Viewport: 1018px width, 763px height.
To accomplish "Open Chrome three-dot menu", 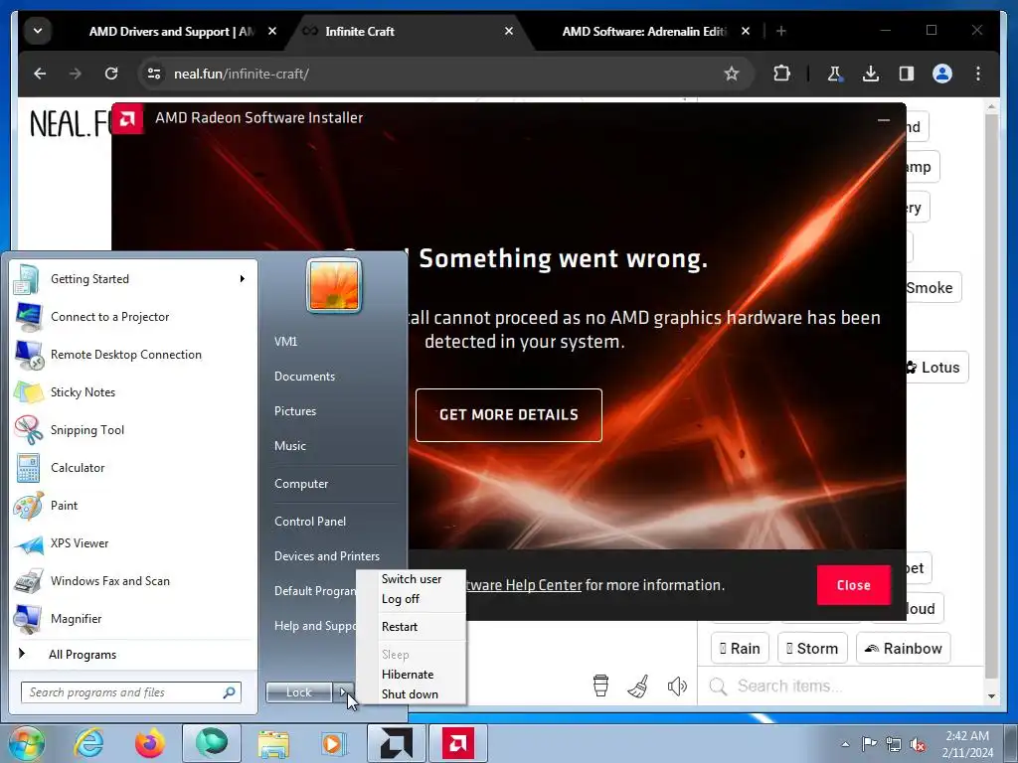I will [978, 74].
